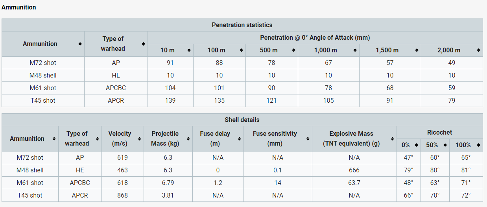Sort shell details by Fuse sensitivity
487x207 pixels.
(x=308, y=139)
